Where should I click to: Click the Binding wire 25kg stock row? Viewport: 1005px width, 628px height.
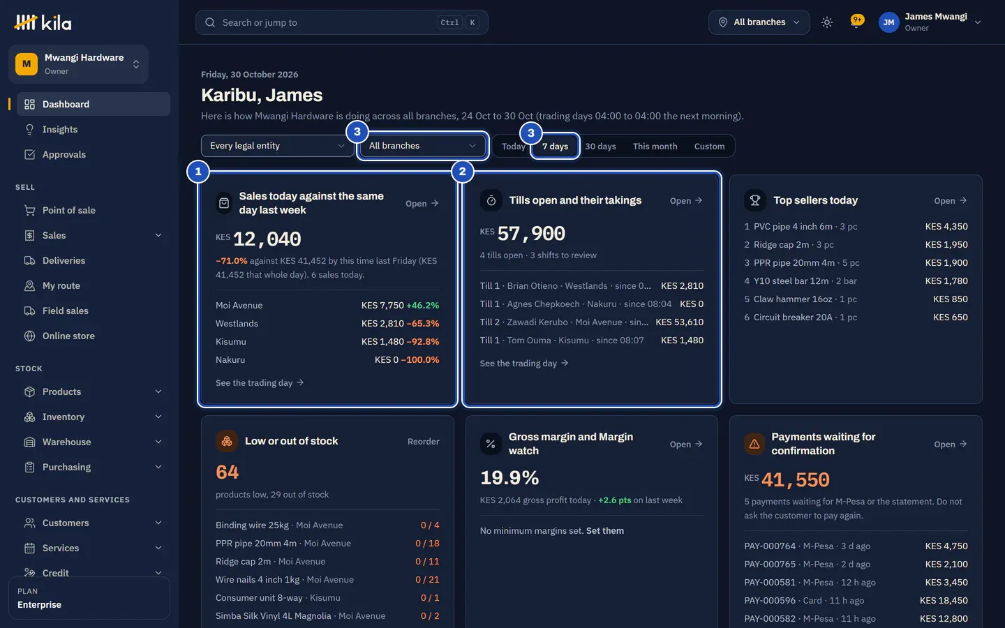(x=327, y=525)
